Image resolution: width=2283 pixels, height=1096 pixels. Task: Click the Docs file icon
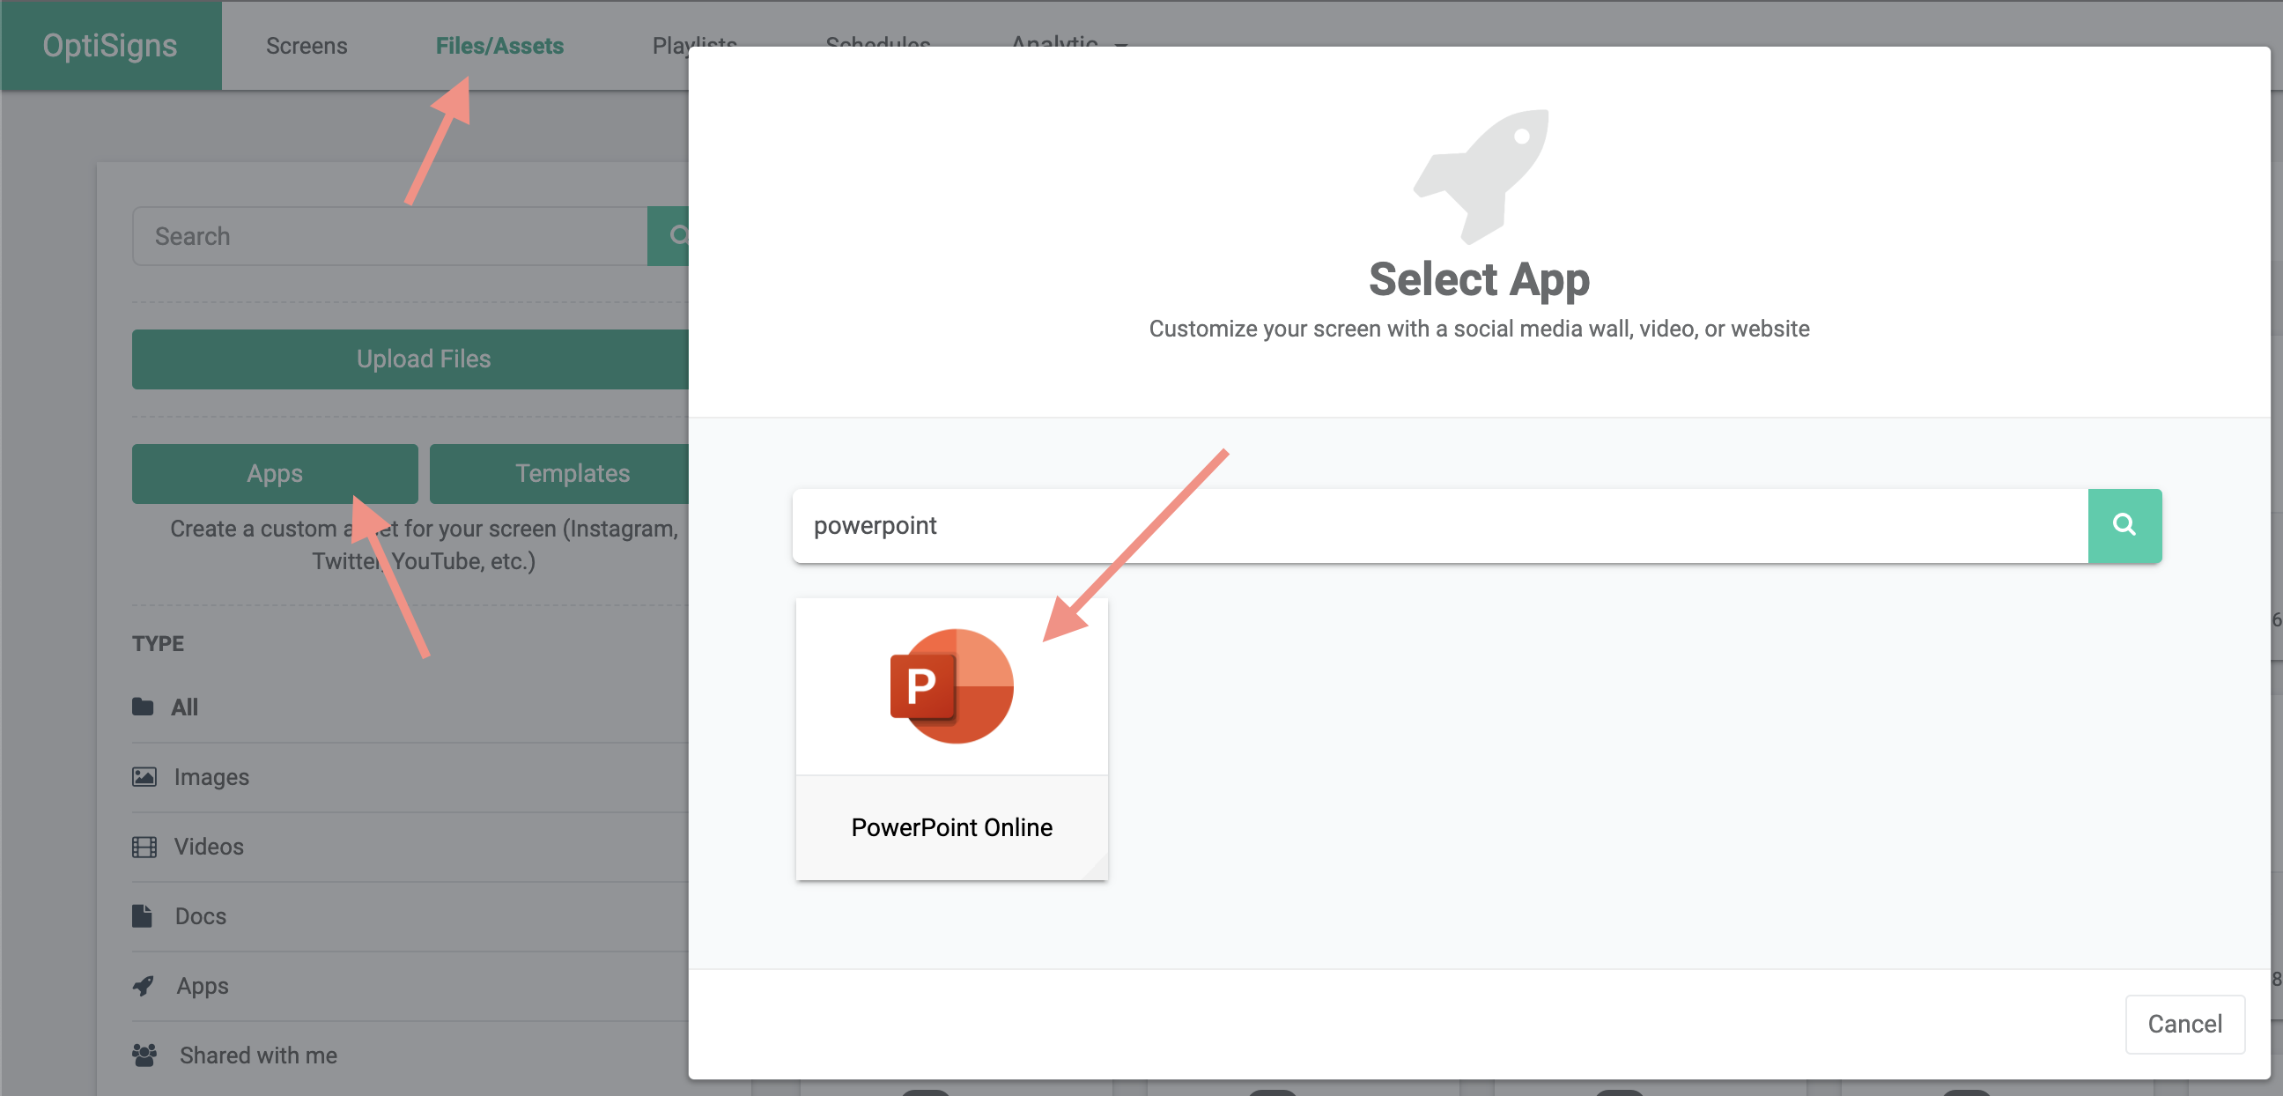point(142,915)
